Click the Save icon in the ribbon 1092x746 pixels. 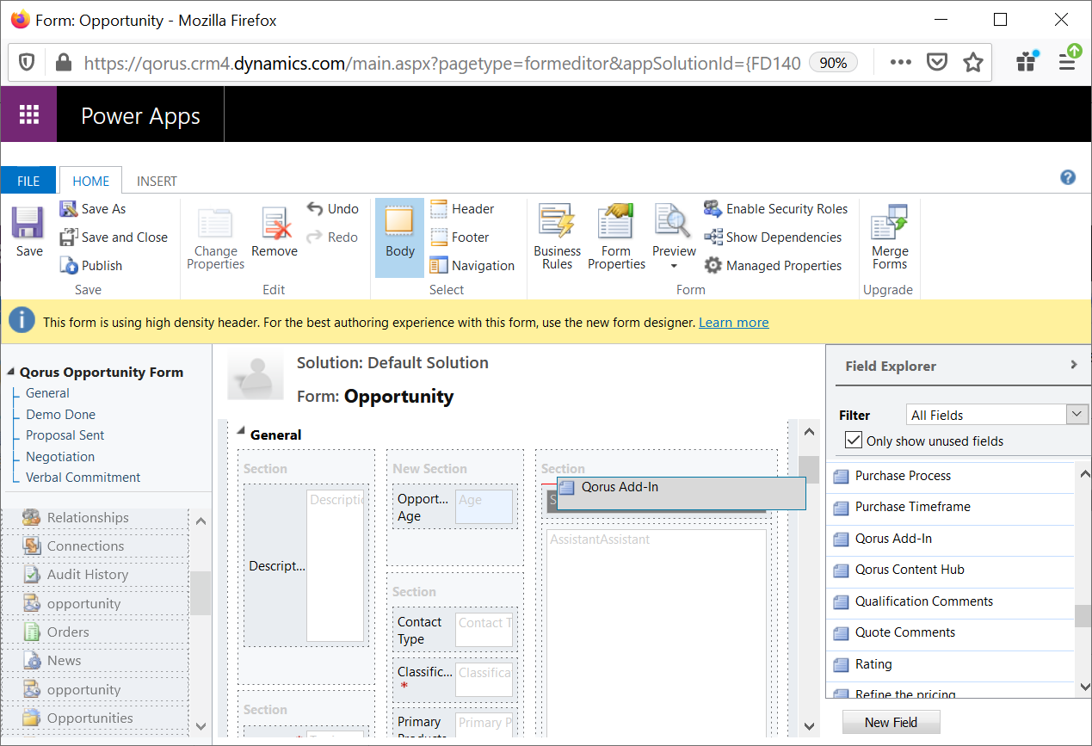coord(28,223)
